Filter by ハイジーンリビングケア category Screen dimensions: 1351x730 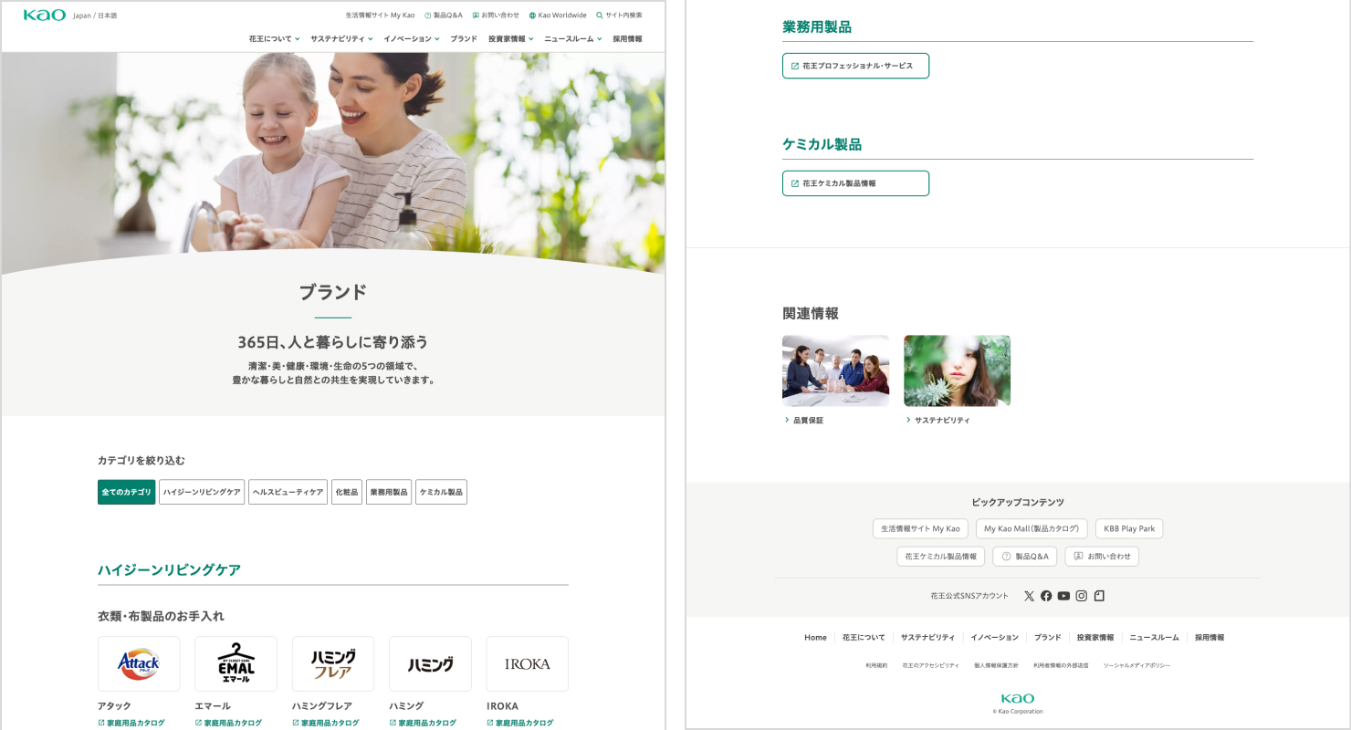(202, 492)
